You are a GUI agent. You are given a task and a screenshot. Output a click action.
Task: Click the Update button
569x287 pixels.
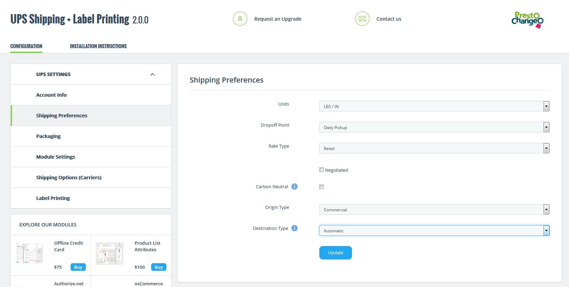click(335, 253)
